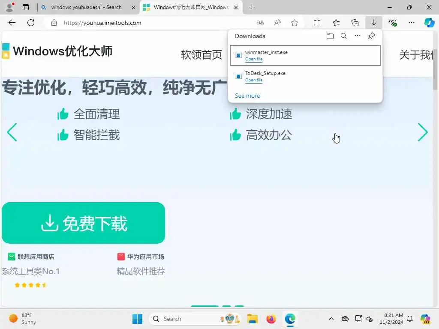Screen dimensions: 439x329
Task: Click Microsoft Edge taskbar icon
Action: point(290,319)
